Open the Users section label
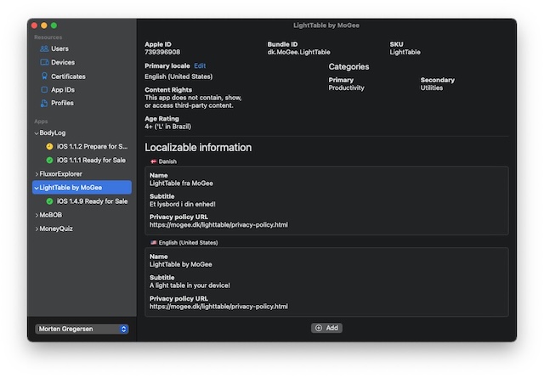 (x=60, y=48)
